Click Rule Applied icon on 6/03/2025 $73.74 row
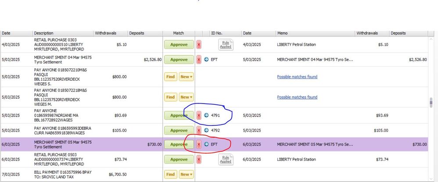The width and height of the screenshot is (438, 182). (x=226, y=160)
